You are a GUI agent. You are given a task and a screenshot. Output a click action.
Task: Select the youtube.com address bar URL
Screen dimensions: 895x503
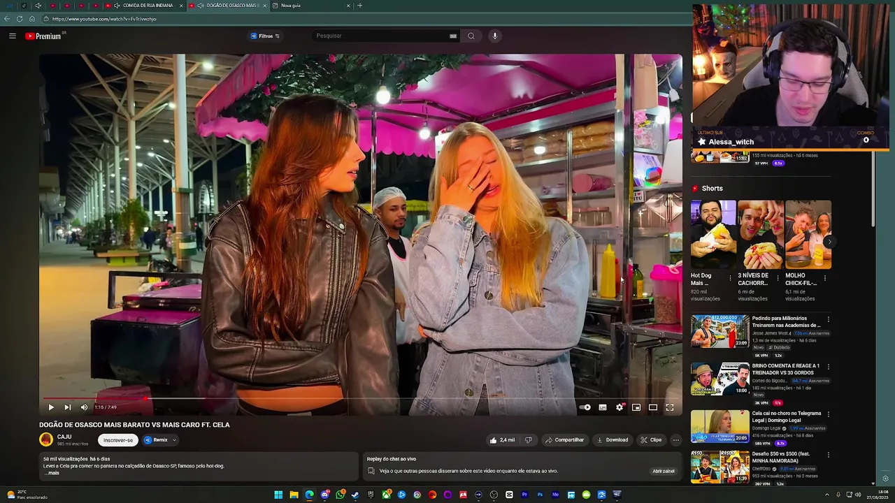click(105, 19)
